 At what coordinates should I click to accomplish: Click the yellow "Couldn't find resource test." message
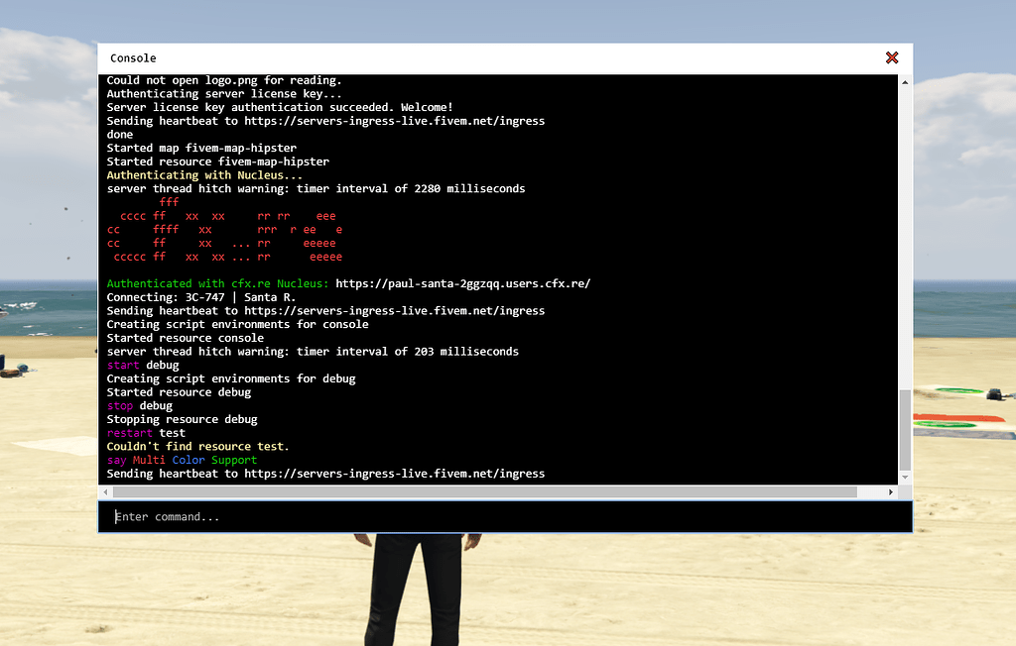197,447
